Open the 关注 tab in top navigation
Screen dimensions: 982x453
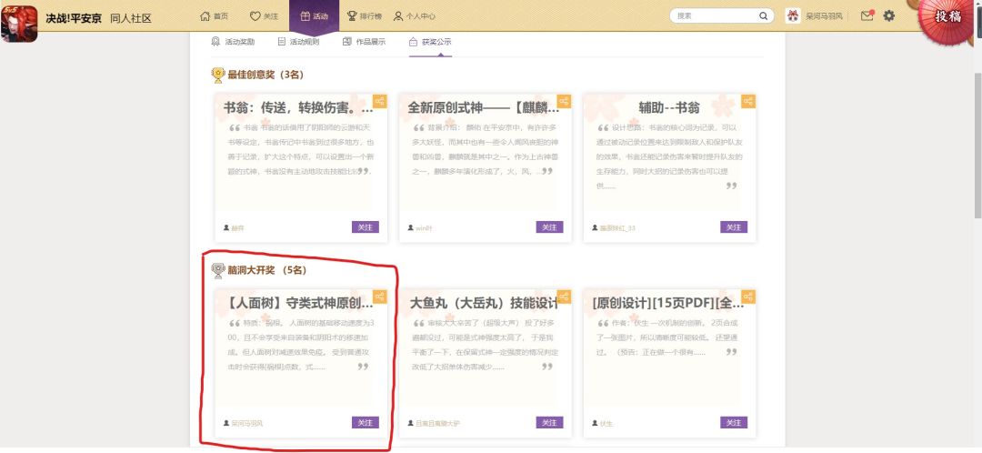click(264, 16)
